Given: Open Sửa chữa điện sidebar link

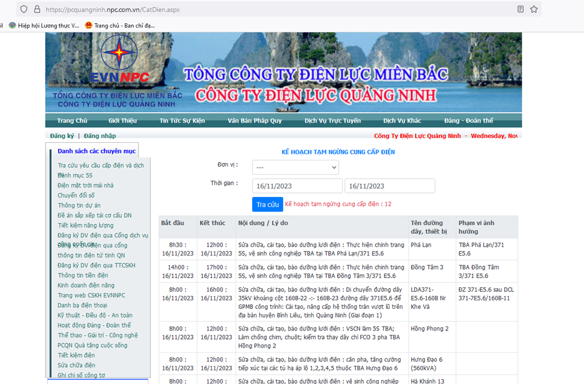Looking at the screenshot, I should pos(76,366).
